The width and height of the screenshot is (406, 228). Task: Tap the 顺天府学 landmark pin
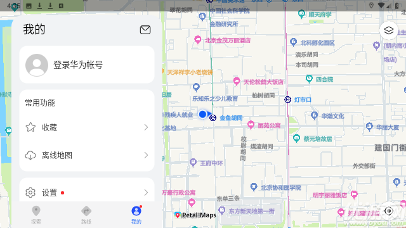[301, 14]
